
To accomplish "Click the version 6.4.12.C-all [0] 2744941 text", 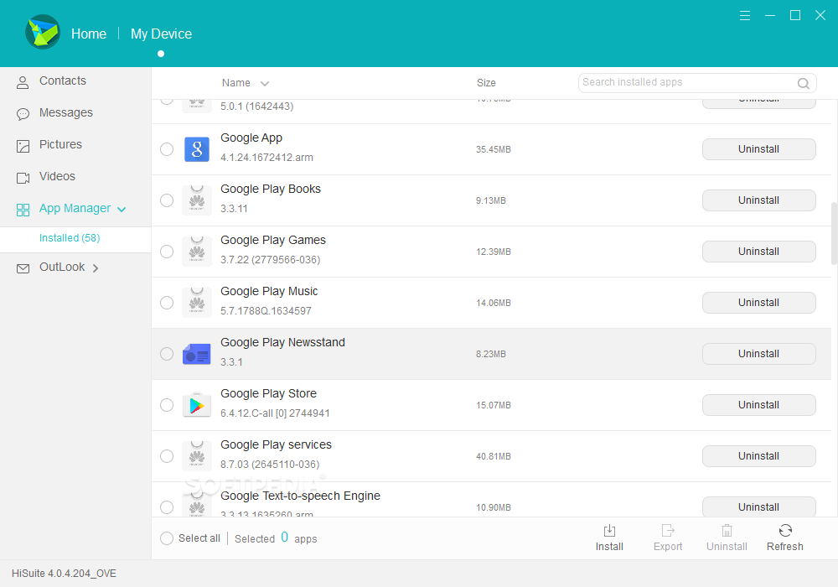I will pos(275,413).
